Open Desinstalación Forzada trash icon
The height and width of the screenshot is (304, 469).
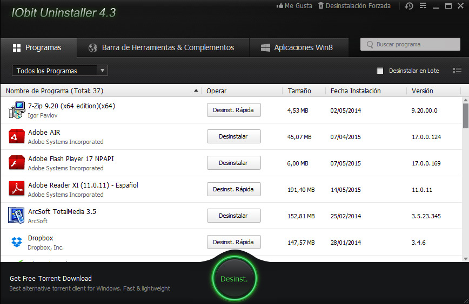[x=320, y=6]
